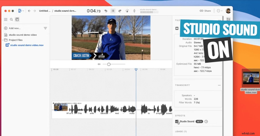Click the Share button
Viewport: 260px width, 136px height.
pos(205,11)
